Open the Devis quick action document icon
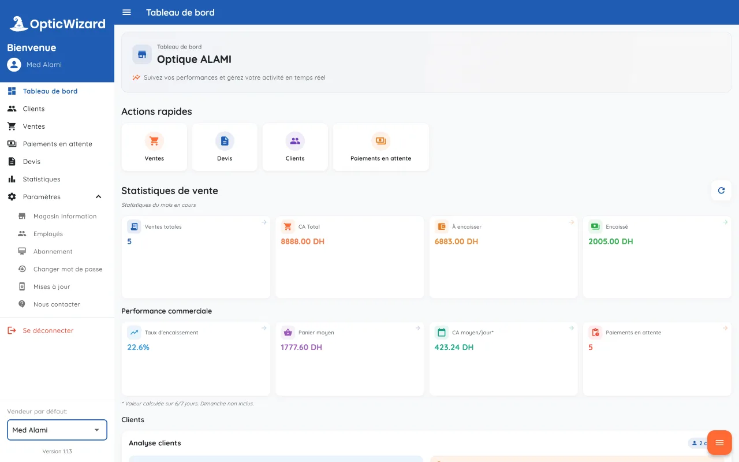Viewport: 739px width, 462px height. [225, 141]
